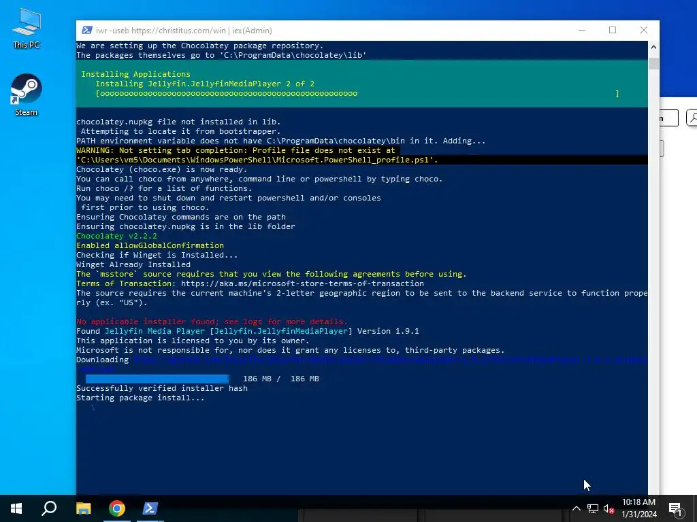Click 'Starting package install...' line
The height and width of the screenshot is (522, 697).
pos(140,398)
